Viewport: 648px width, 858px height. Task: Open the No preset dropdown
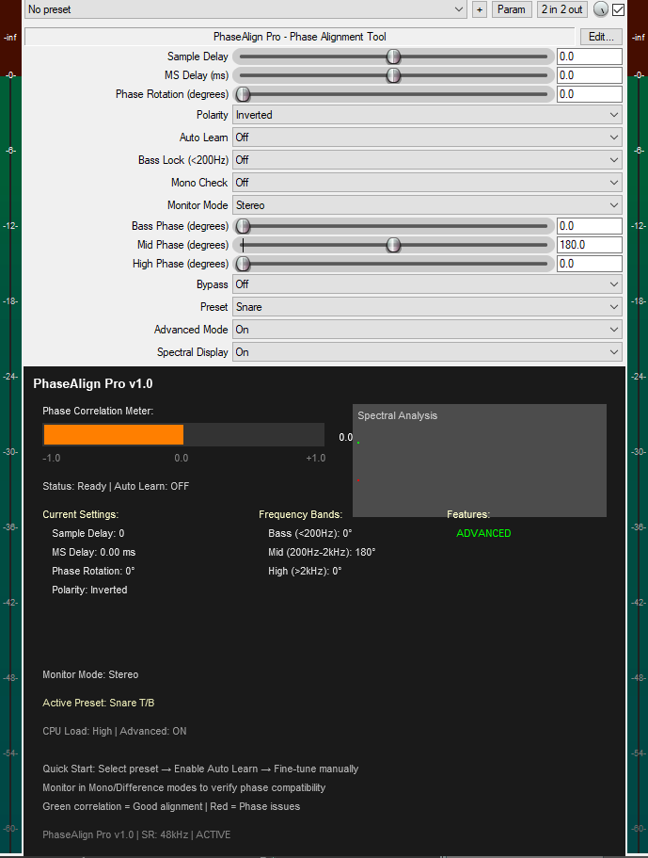(245, 9)
